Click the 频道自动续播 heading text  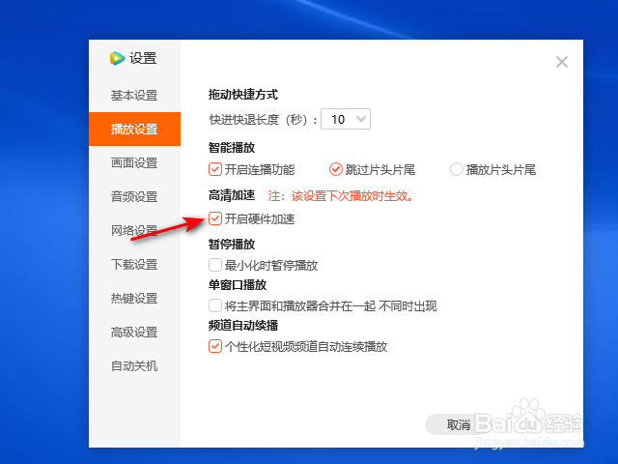[x=243, y=326]
